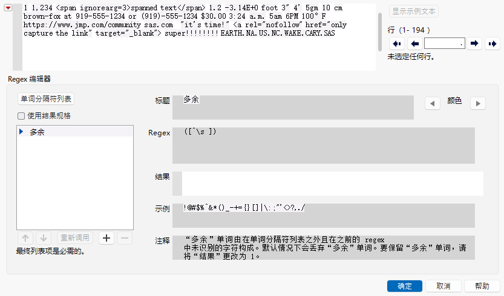The image size is (504, 296).
Task: Open the red triangle options menu
Action: (8, 8)
